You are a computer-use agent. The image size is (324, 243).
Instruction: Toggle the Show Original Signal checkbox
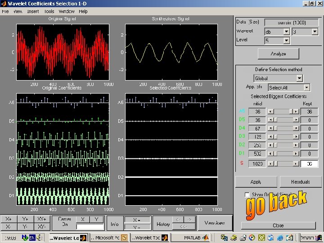point(247,195)
